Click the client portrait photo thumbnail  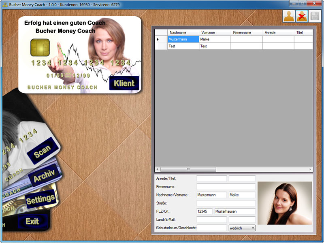285,203
